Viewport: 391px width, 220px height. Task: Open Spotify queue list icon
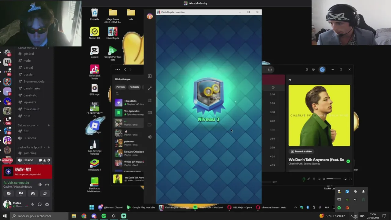[x=314, y=179]
